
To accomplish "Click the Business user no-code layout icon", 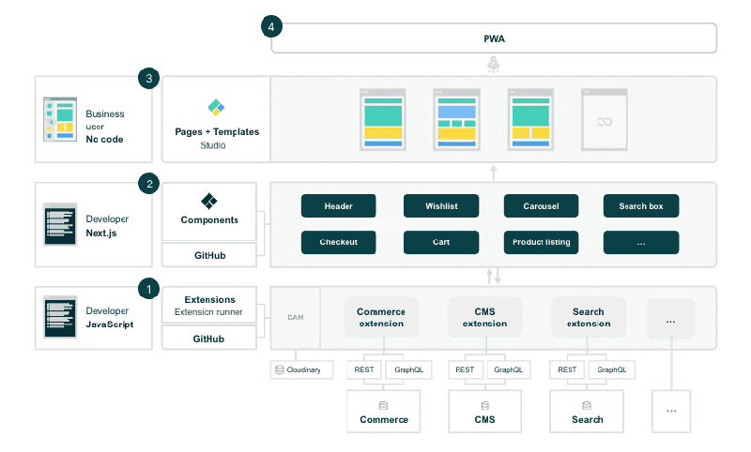I will 60,121.
